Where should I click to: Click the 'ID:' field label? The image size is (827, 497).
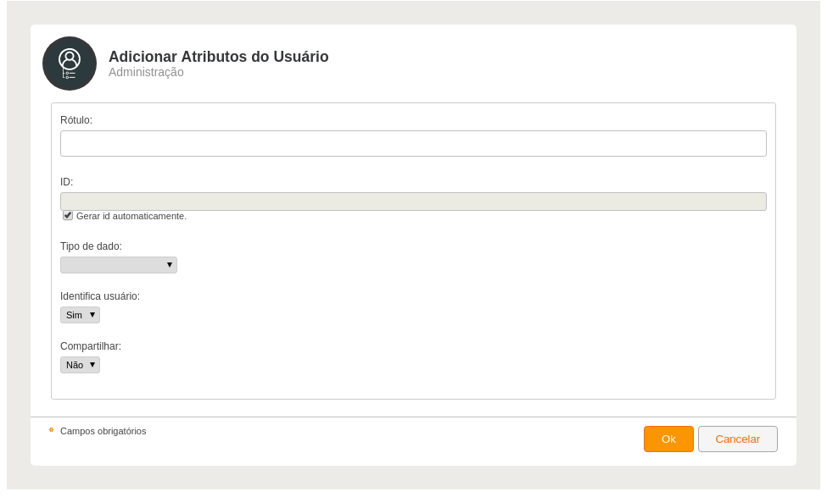(66, 182)
